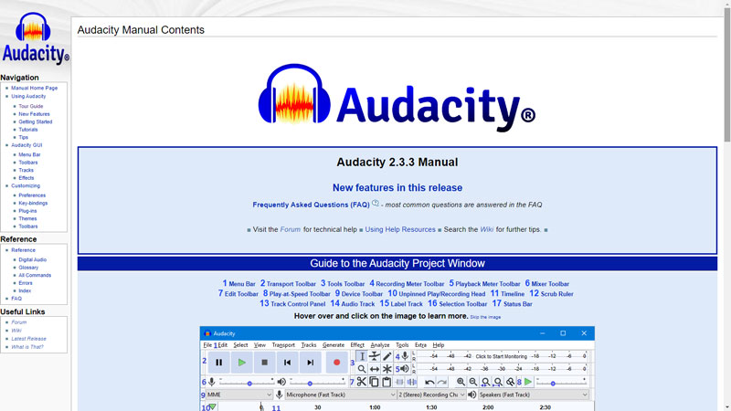
Task: Open the Tracks menu
Action: (x=309, y=345)
